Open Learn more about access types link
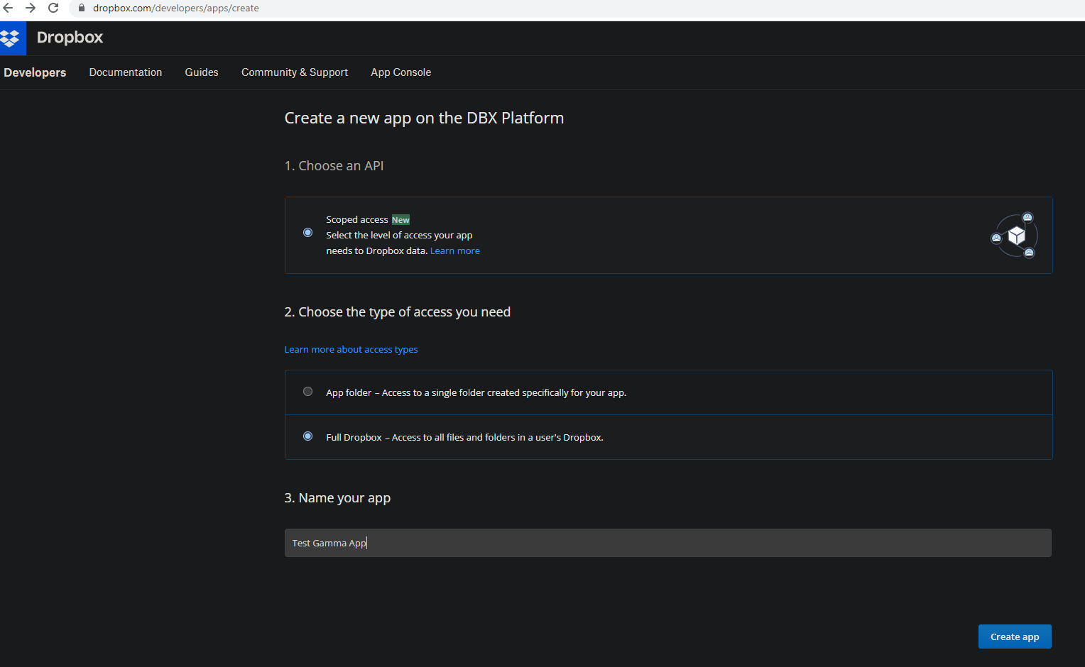Image resolution: width=1085 pixels, height=667 pixels. [x=351, y=350]
